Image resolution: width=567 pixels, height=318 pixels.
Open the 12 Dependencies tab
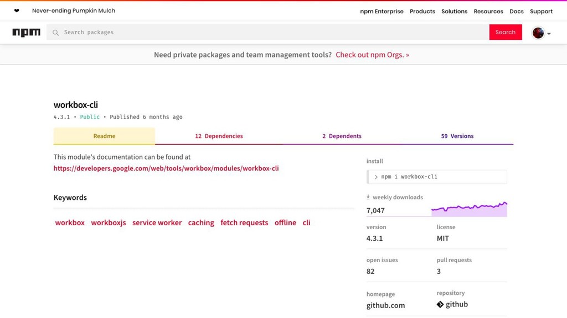(219, 136)
